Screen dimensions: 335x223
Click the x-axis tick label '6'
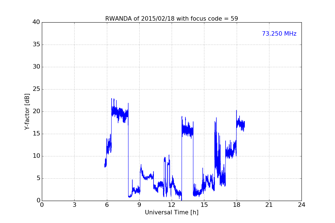(x=107, y=205)
